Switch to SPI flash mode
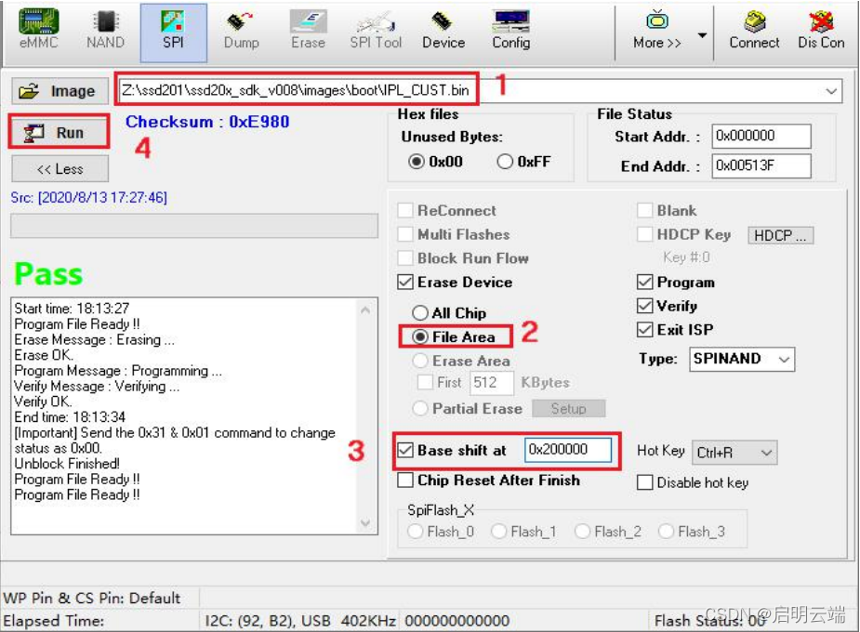The width and height of the screenshot is (860, 632). pyautogui.click(x=173, y=32)
